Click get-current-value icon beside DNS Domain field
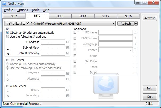Image resolution: width=161 pixels, height=108 pixels. pos(135,38)
